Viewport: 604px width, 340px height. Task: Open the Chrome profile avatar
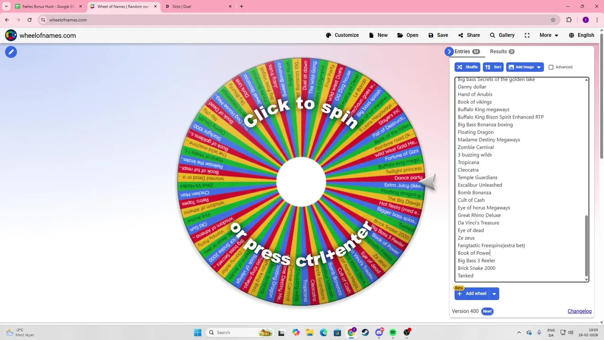[586, 20]
